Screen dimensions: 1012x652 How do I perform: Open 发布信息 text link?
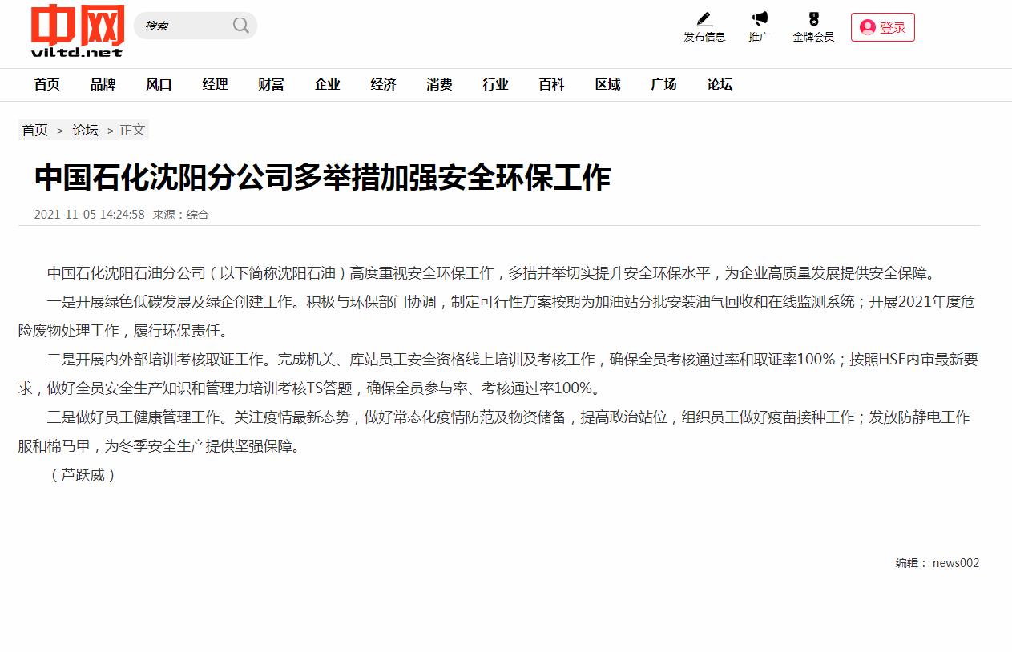point(704,37)
